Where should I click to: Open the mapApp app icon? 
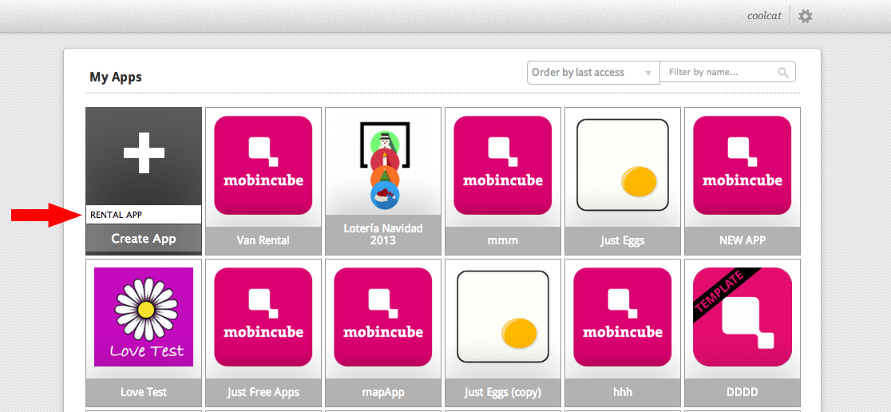coord(383,317)
